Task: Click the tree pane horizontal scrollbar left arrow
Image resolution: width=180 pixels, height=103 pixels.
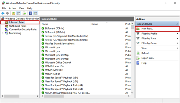Action: (2, 96)
